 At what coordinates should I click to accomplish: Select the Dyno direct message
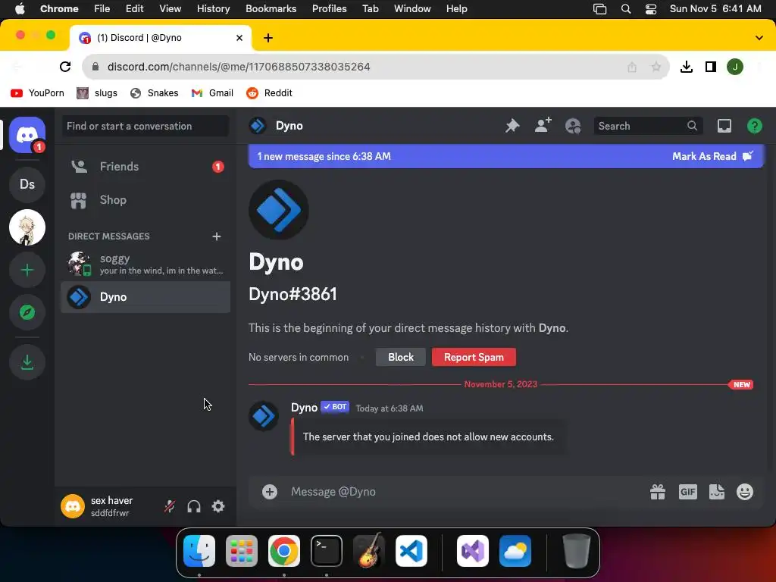[145, 297]
